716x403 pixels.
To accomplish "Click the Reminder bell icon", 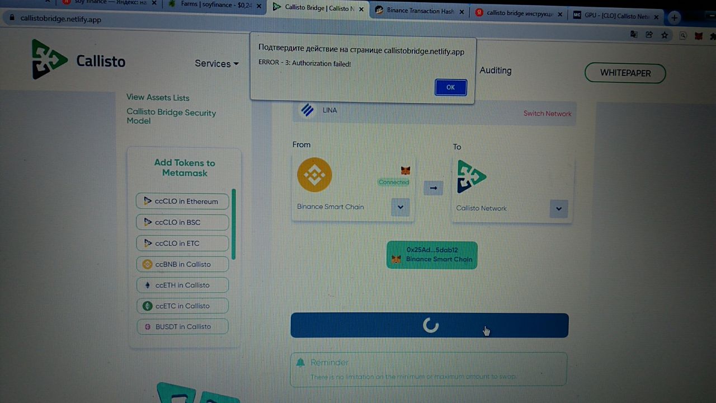I will click(x=300, y=362).
